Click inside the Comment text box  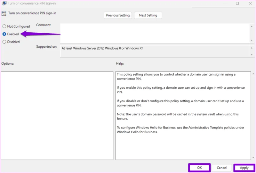click(x=155, y=33)
